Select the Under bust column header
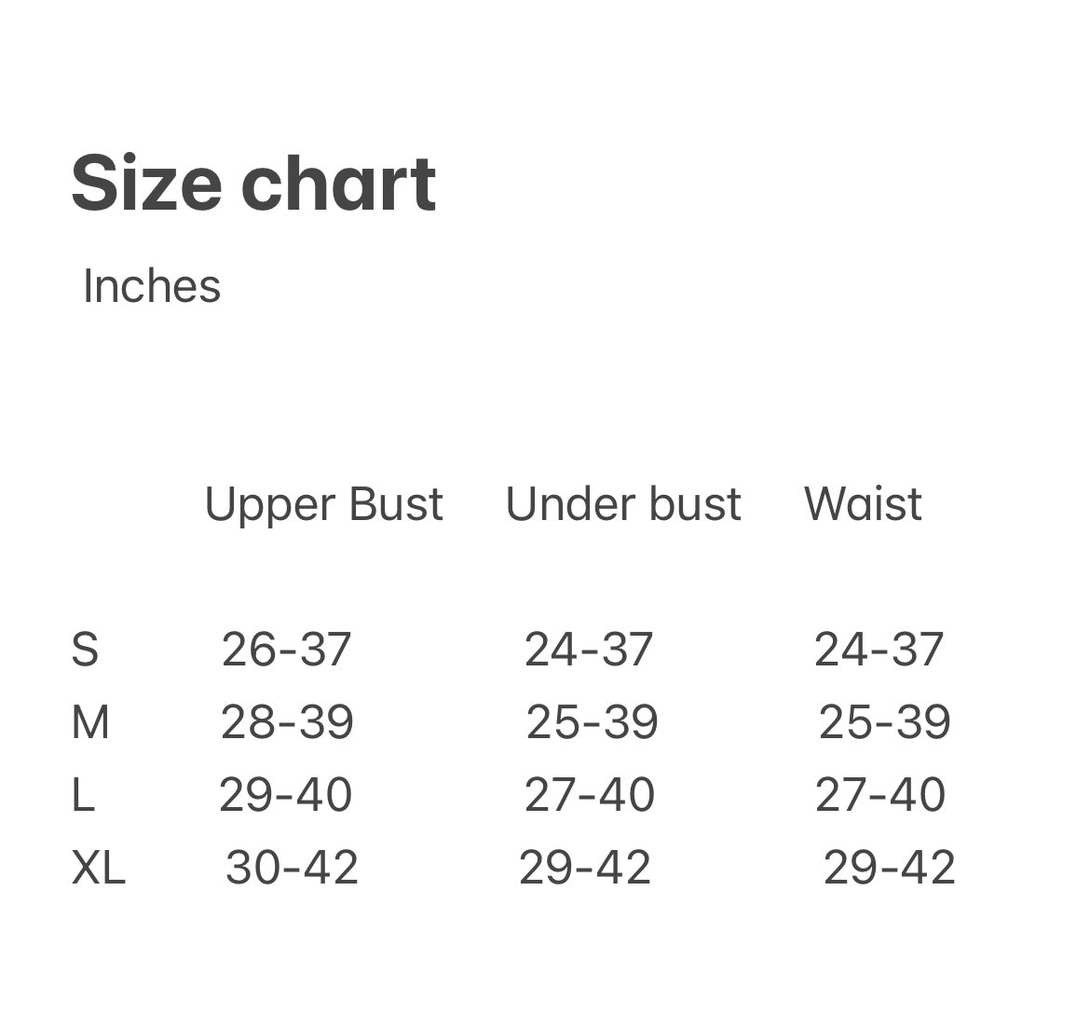The width and height of the screenshot is (1090, 1014). 623,504
